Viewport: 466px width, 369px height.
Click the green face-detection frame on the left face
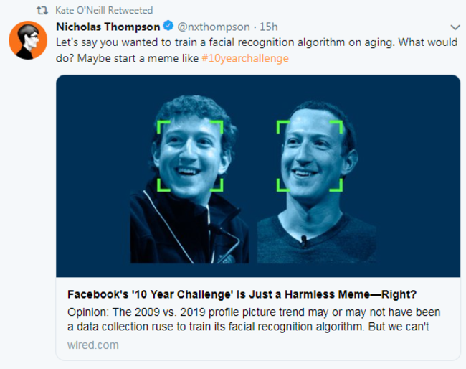coord(159,123)
